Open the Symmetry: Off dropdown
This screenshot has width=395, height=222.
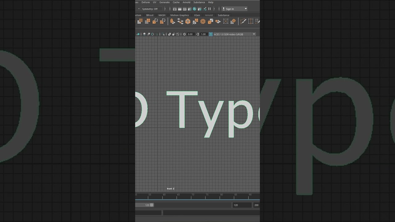152,9
